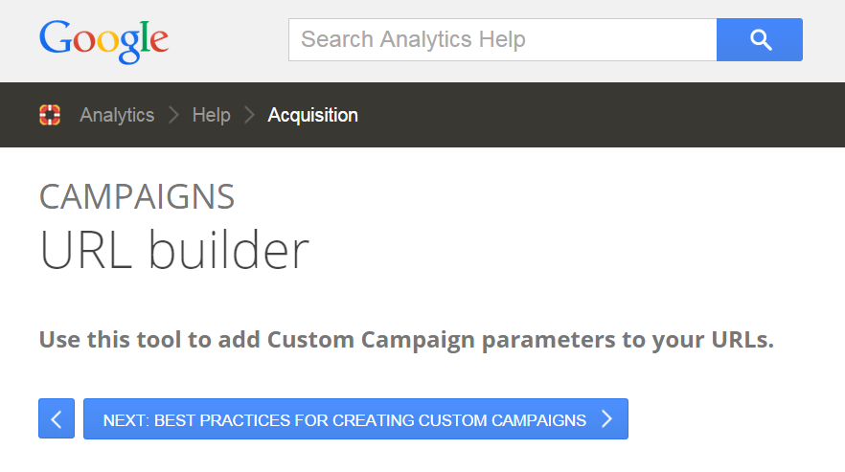Screen dimensions: 845x472
Task: Click the URL builder page title
Action: point(174,250)
